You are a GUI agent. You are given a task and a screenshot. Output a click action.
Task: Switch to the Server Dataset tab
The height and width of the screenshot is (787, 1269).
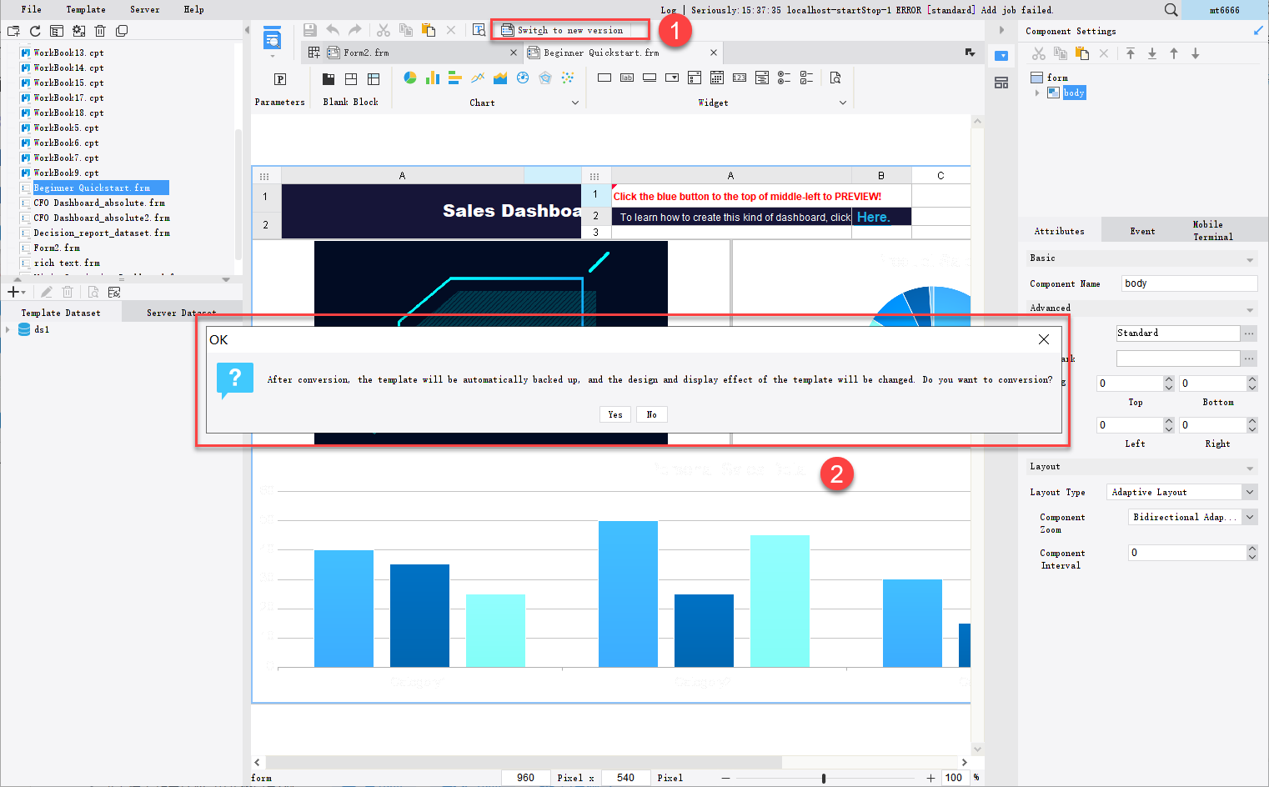(182, 313)
